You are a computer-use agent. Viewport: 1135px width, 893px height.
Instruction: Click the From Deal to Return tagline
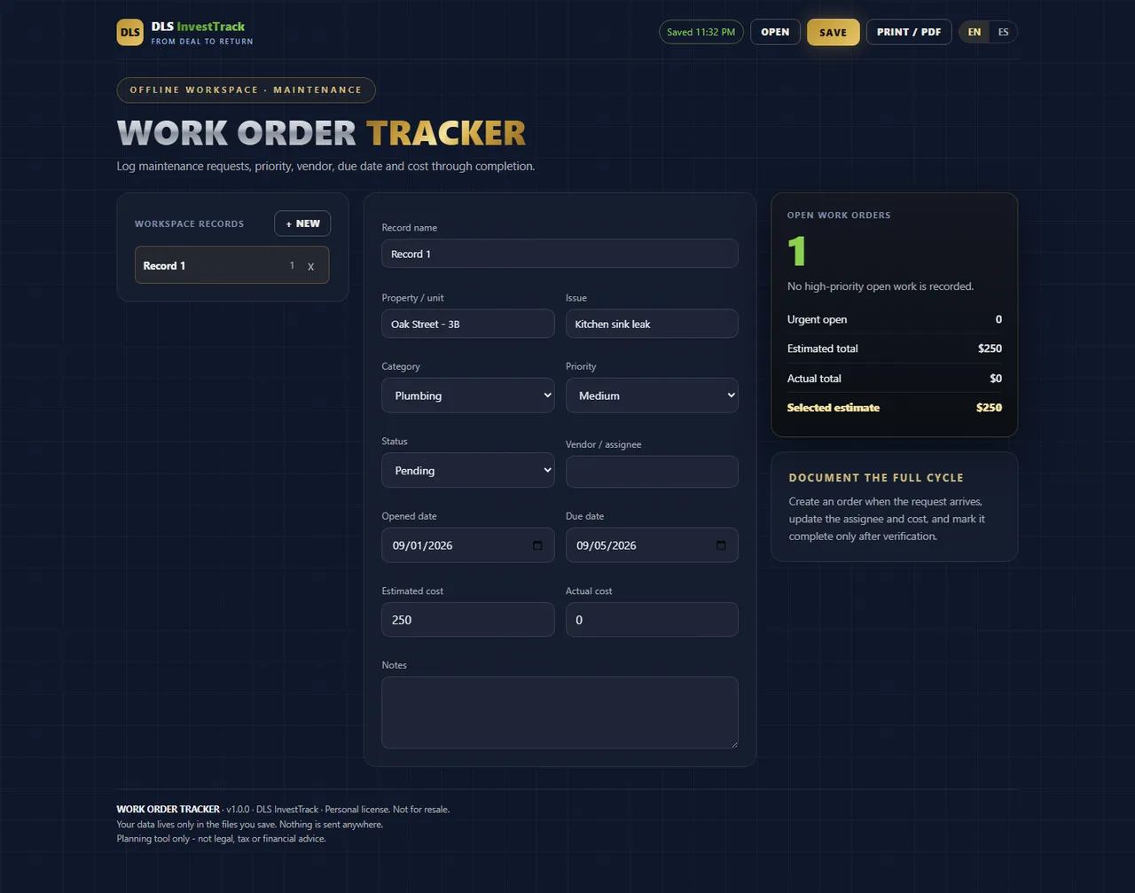(x=202, y=42)
